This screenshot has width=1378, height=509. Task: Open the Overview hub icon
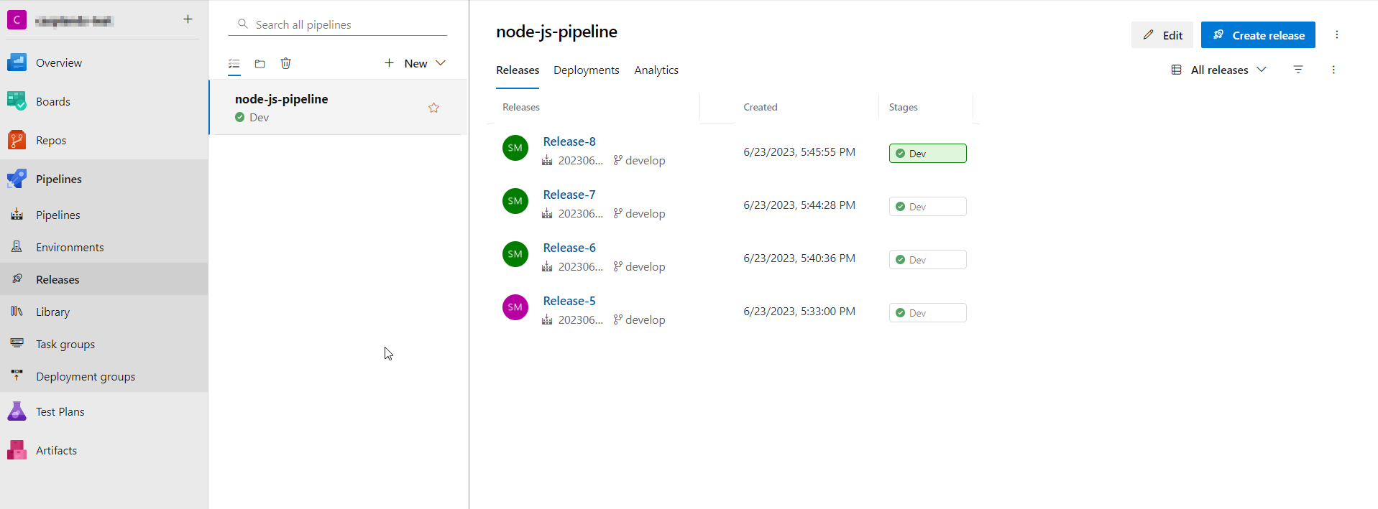click(17, 62)
